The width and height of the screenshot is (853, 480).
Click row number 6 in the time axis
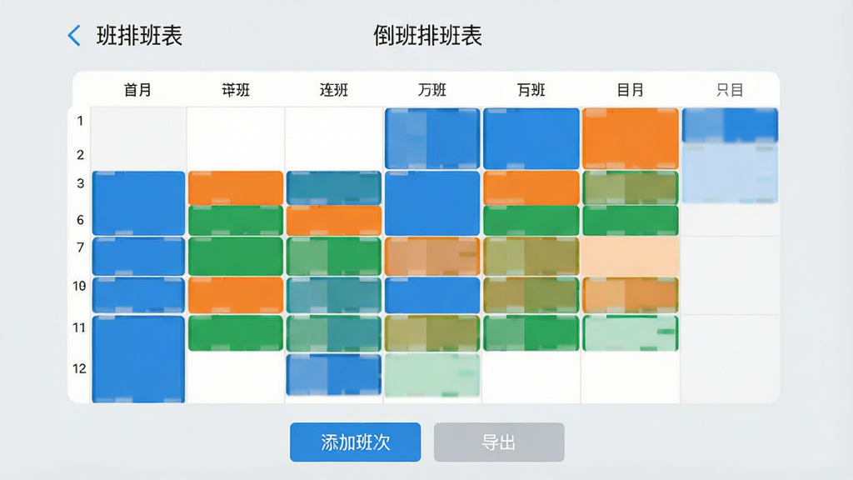point(80,220)
